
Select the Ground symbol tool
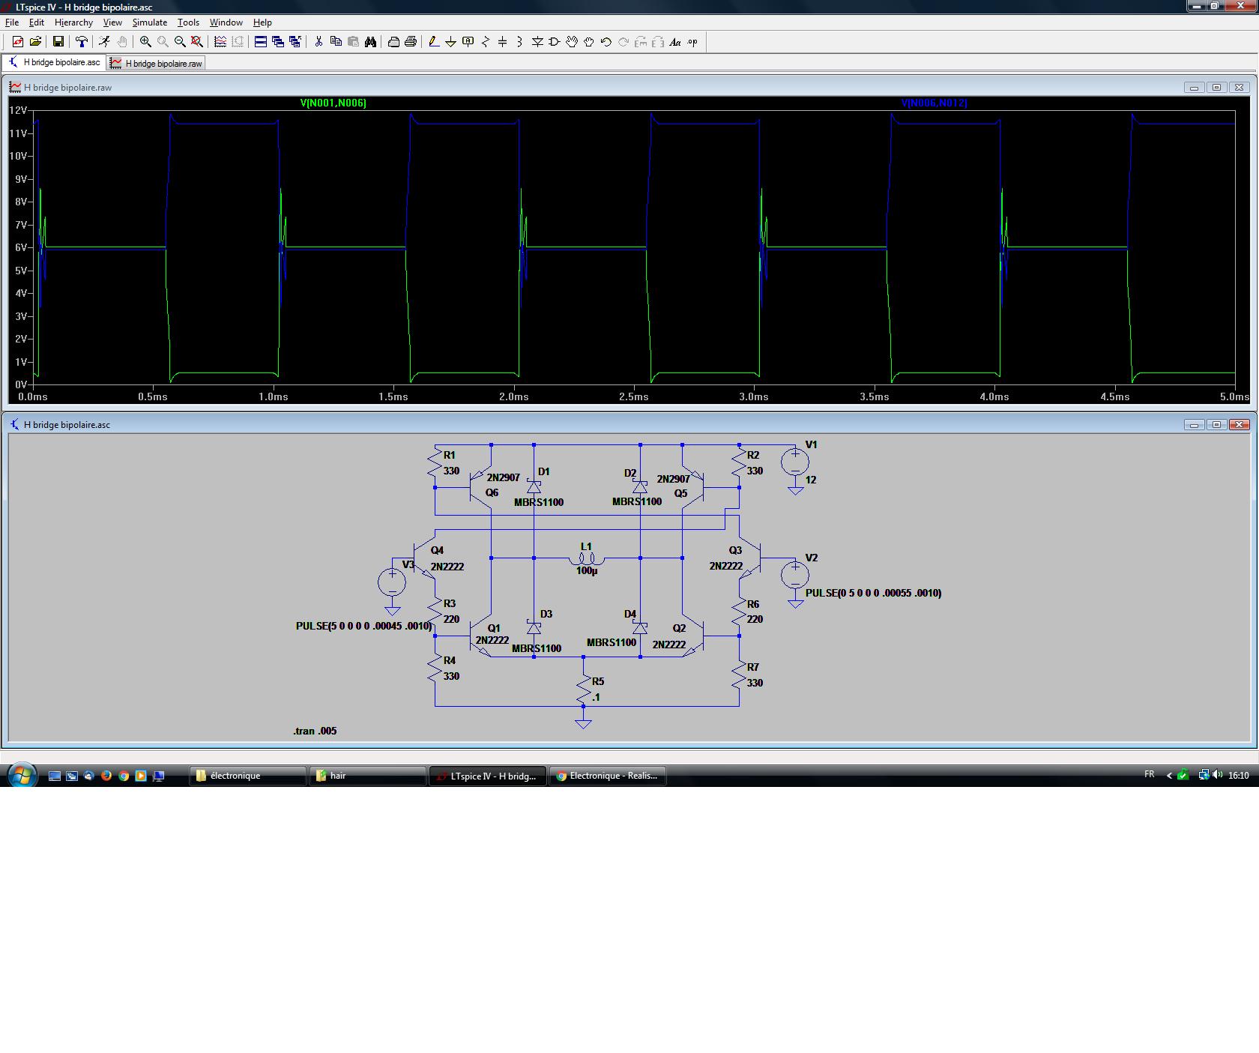[x=450, y=42]
